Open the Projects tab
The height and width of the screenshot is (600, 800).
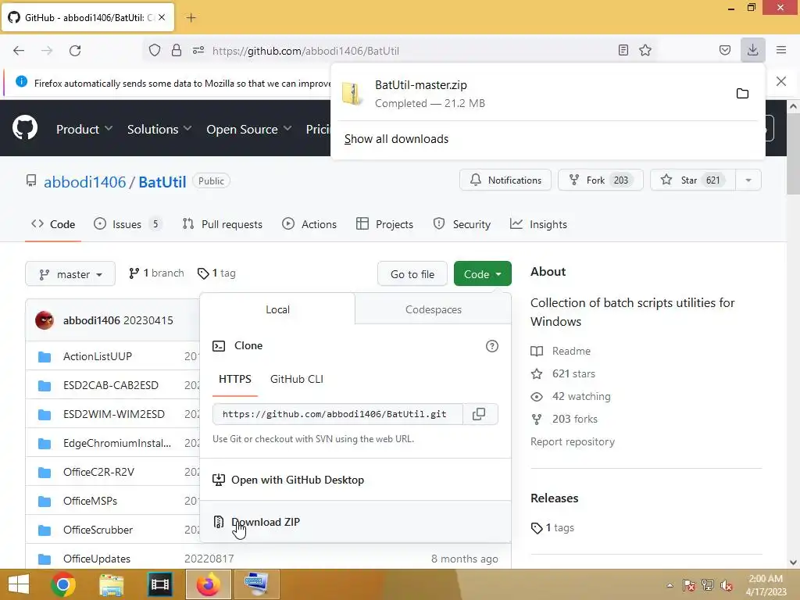tap(384, 224)
